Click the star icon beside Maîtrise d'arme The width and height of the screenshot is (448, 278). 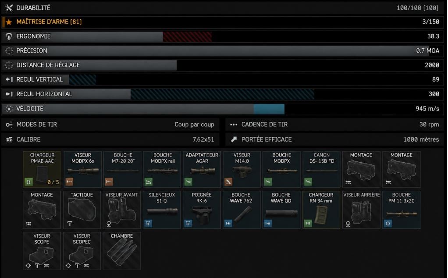[x=9, y=22]
